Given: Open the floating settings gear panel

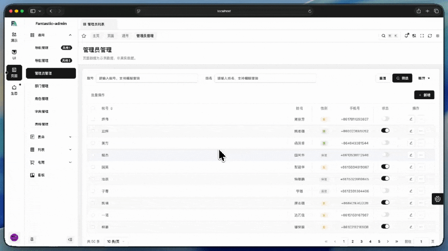Looking at the screenshot, I should [438, 199].
